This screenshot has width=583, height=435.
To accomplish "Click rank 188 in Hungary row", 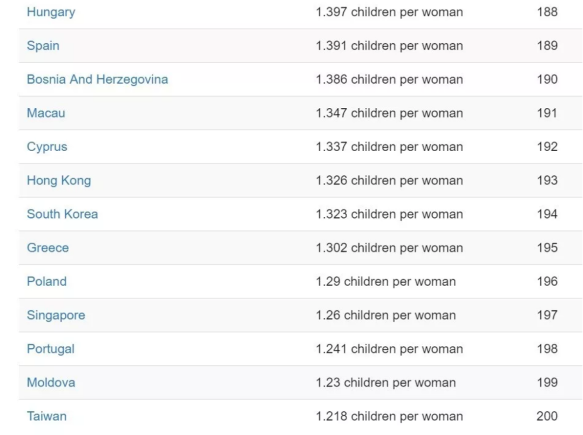I will click(x=546, y=12).
